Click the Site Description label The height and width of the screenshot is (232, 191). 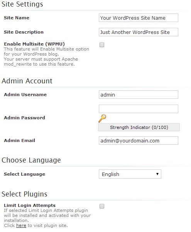click(x=24, y=32)
